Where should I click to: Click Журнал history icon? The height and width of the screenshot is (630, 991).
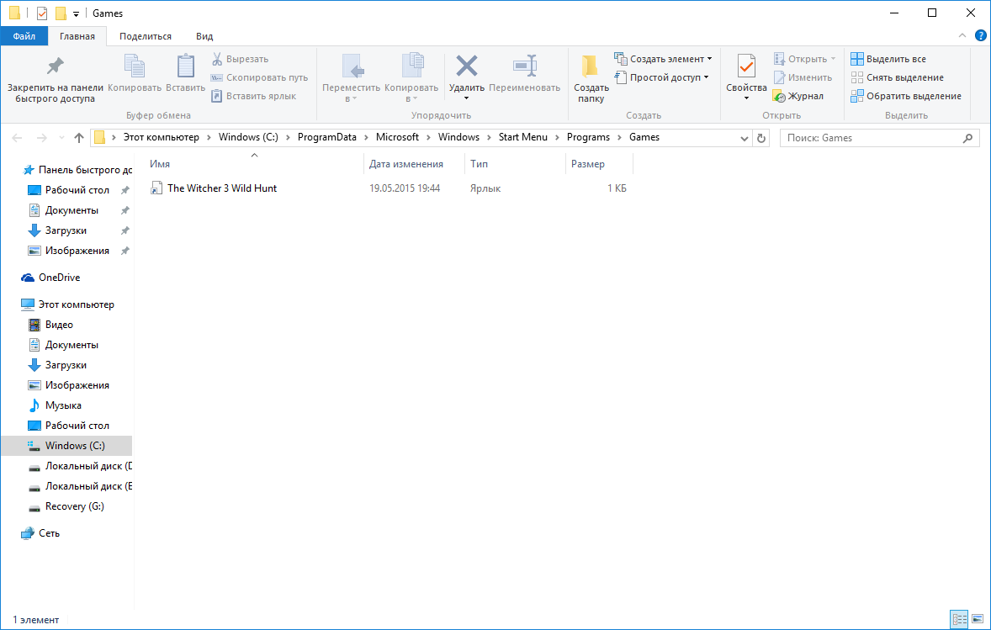(779, 96)
